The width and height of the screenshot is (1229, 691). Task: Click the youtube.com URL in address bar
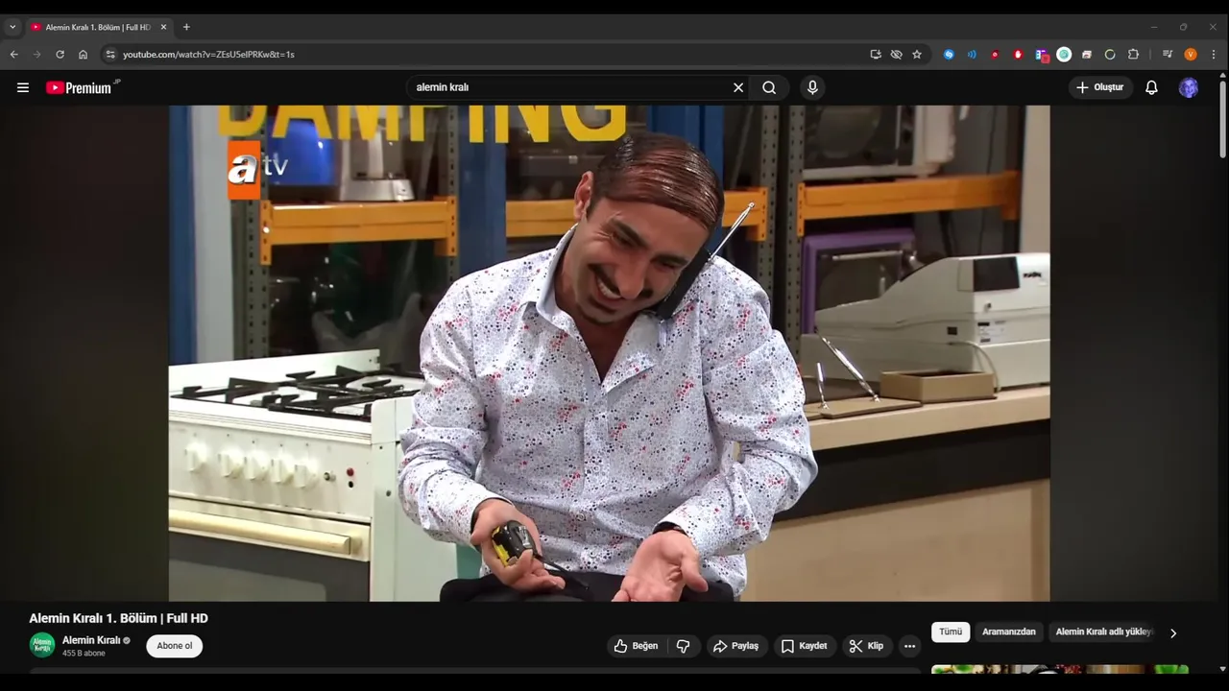coord(208,55)
